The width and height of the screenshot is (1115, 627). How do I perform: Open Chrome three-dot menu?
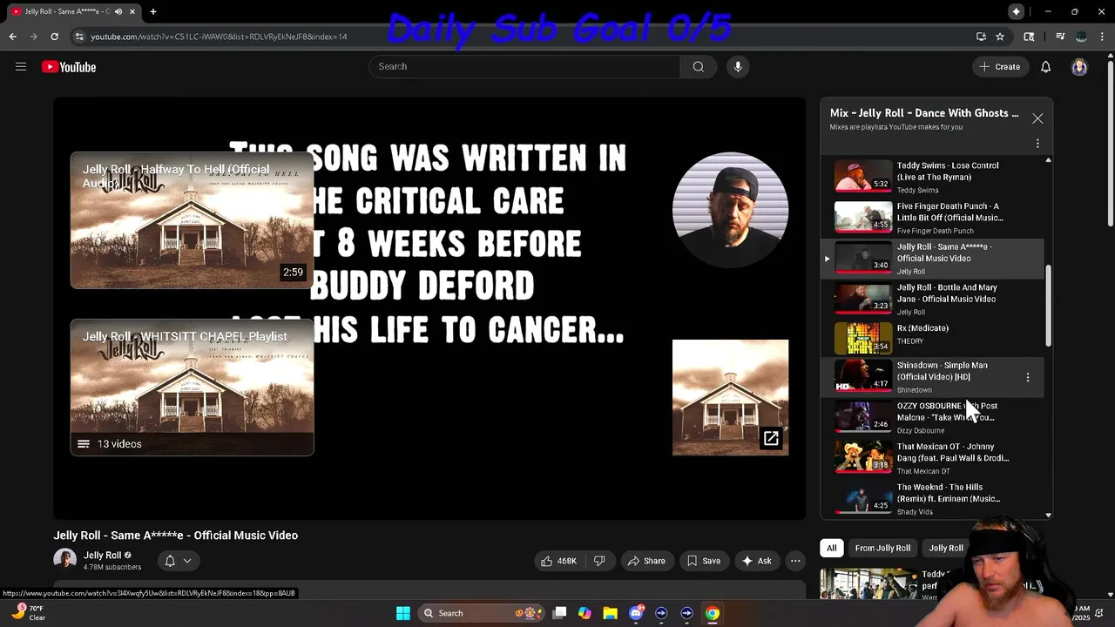(1104, 37)
